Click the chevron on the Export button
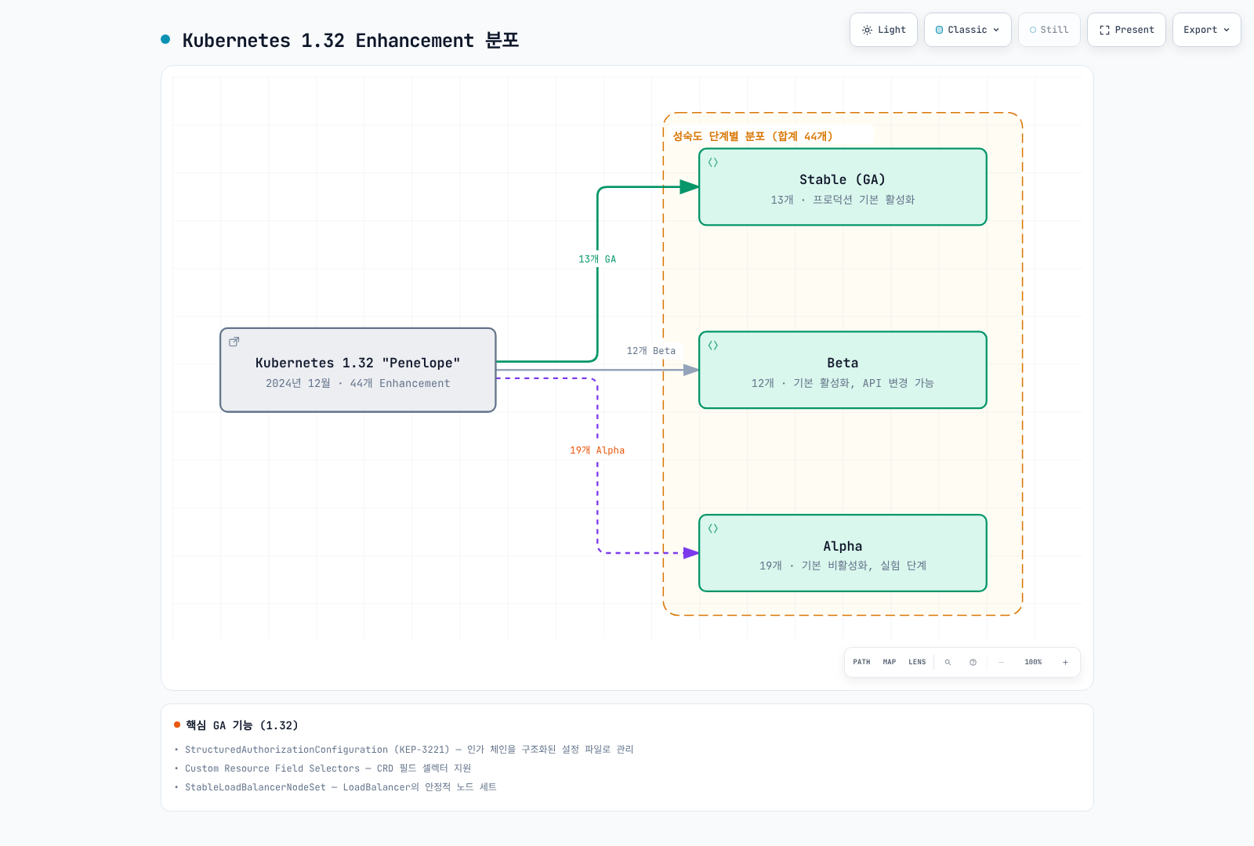 [1227, 30]
